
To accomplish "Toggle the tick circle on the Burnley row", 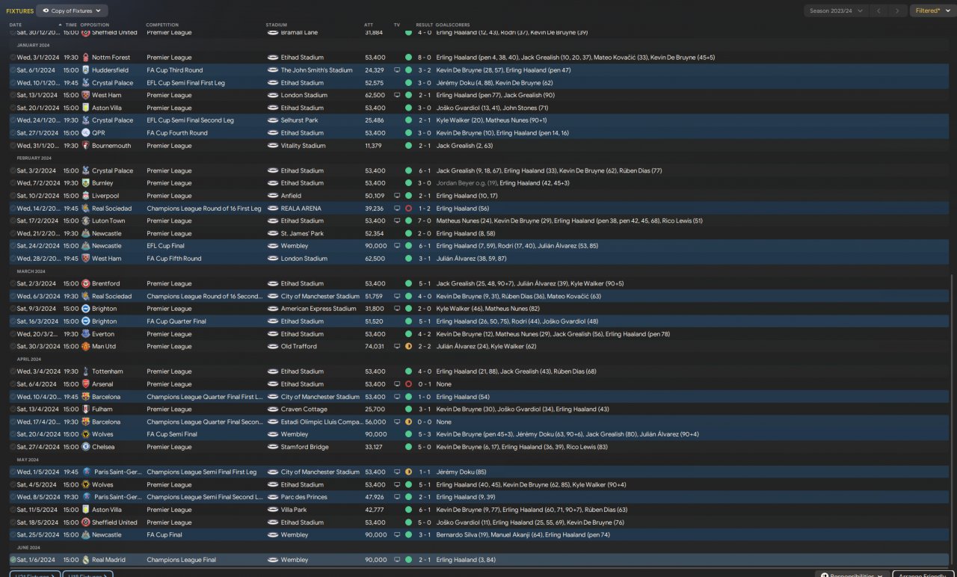I will (13, 183).
